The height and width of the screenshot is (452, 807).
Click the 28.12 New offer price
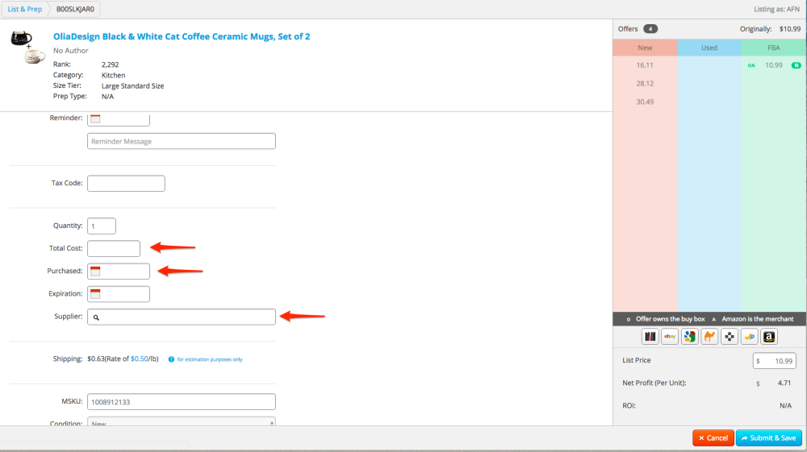pyautogui.click(x=645, y=84)
